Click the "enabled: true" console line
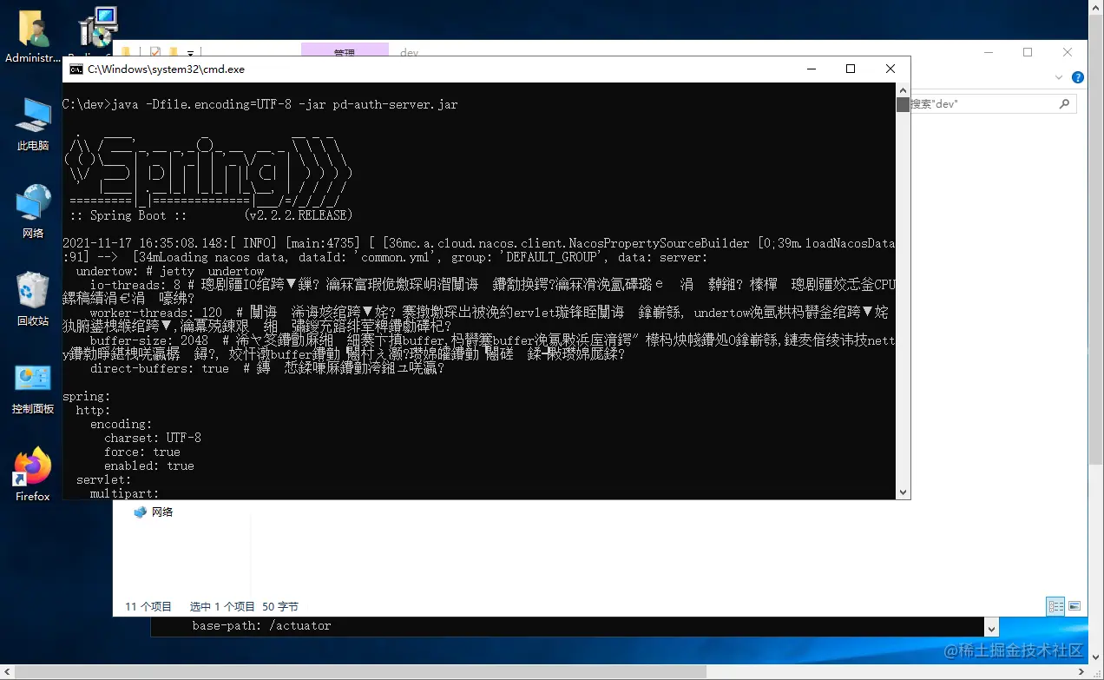Viewport: 1104px width, 680px height. pos(148,465)
